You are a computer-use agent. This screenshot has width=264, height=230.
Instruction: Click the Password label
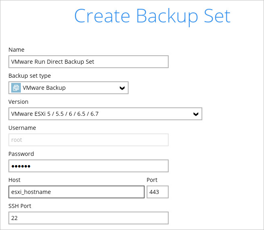(x=21, y=154)
